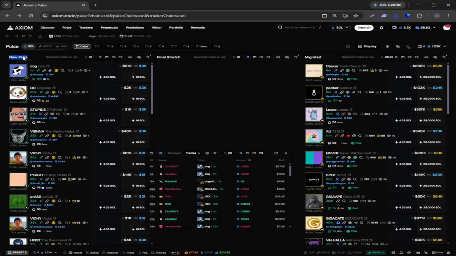Open Vision page
The height and width of the screenshot is (256, 456).
click(157, 28)
